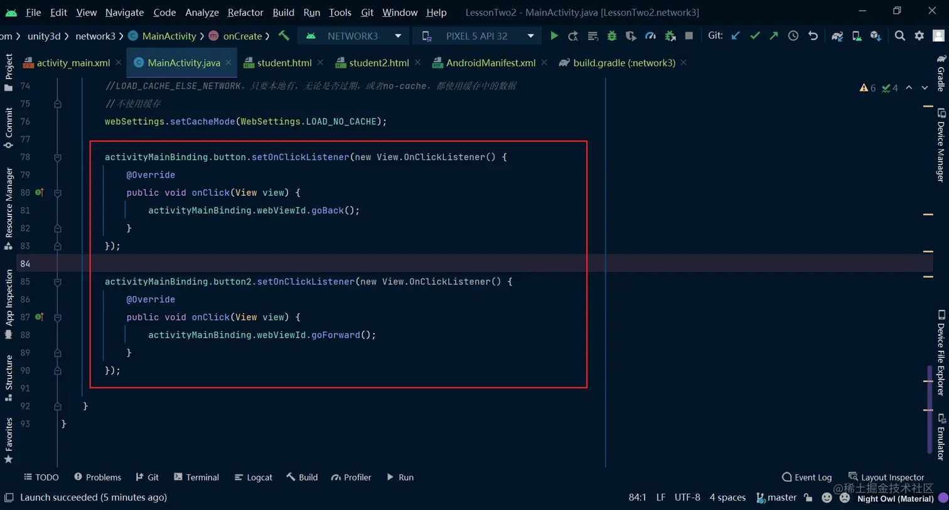Click the Stop square icon

689,36
